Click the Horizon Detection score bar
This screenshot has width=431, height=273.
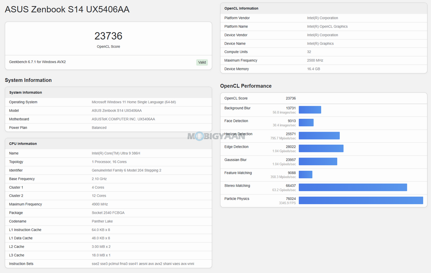(x=319, y=136)
